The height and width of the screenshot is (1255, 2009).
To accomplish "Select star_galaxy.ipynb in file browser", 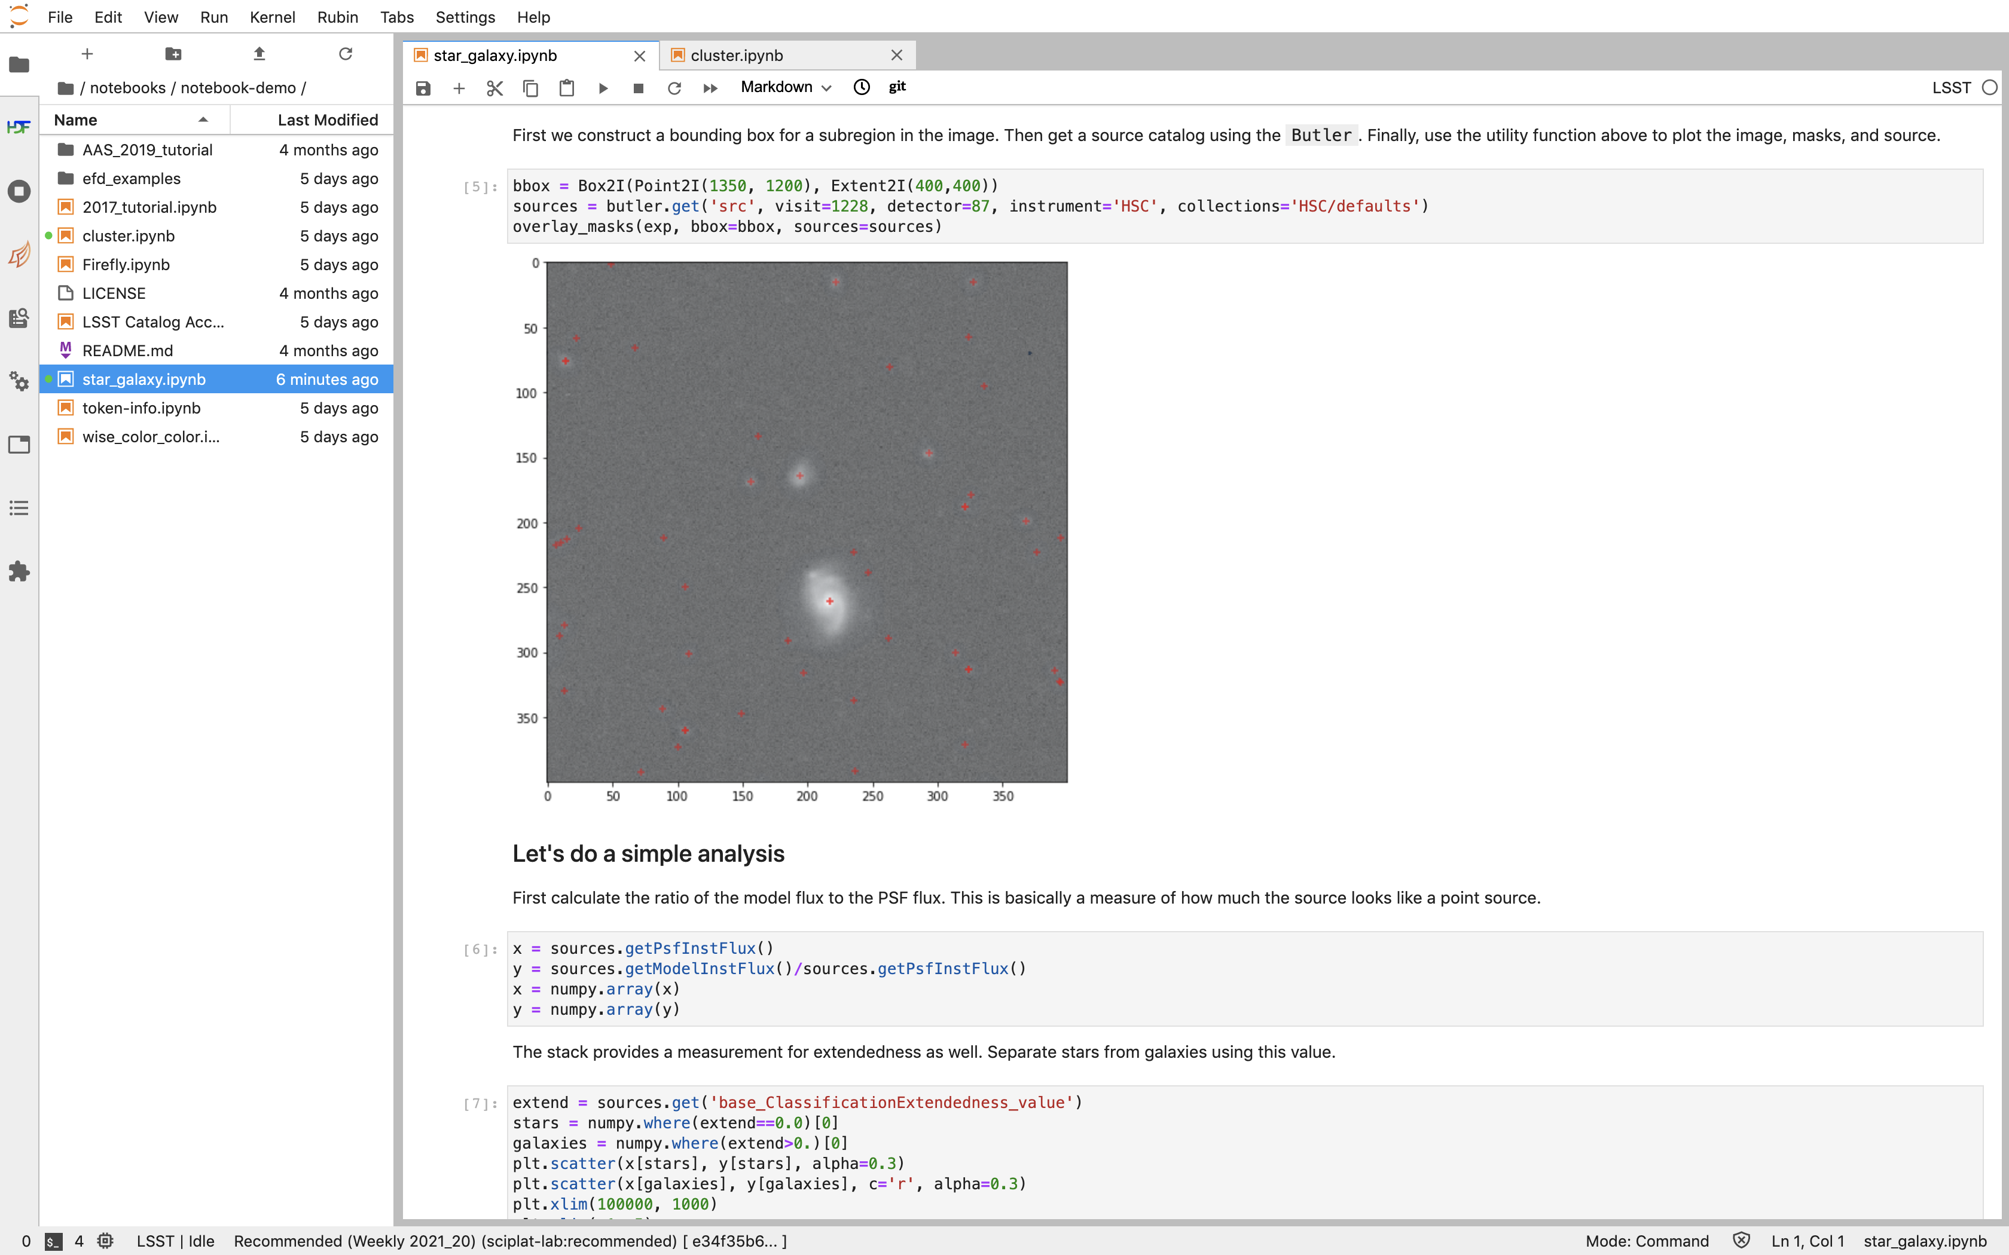I will point(143,379).
